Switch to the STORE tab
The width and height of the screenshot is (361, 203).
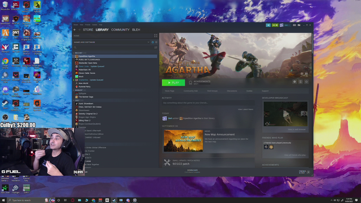pyautogui.click(x=88, y=30)
